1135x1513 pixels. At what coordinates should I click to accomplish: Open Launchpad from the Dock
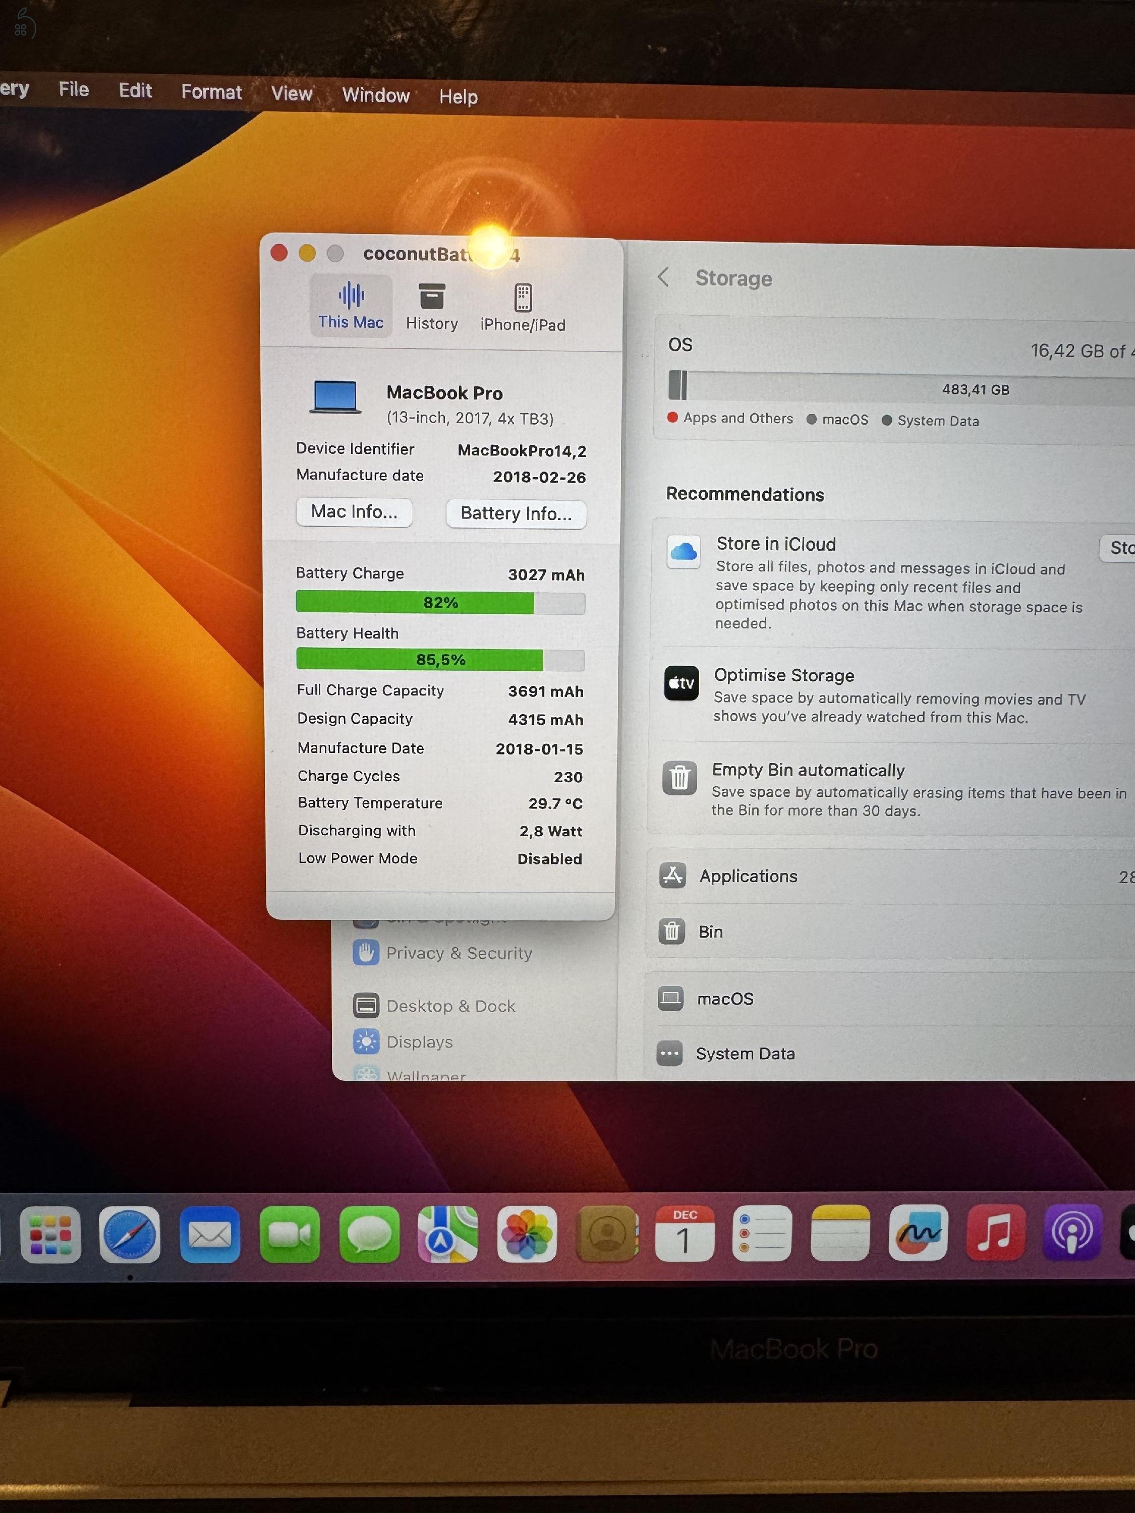click(50, 1235)
